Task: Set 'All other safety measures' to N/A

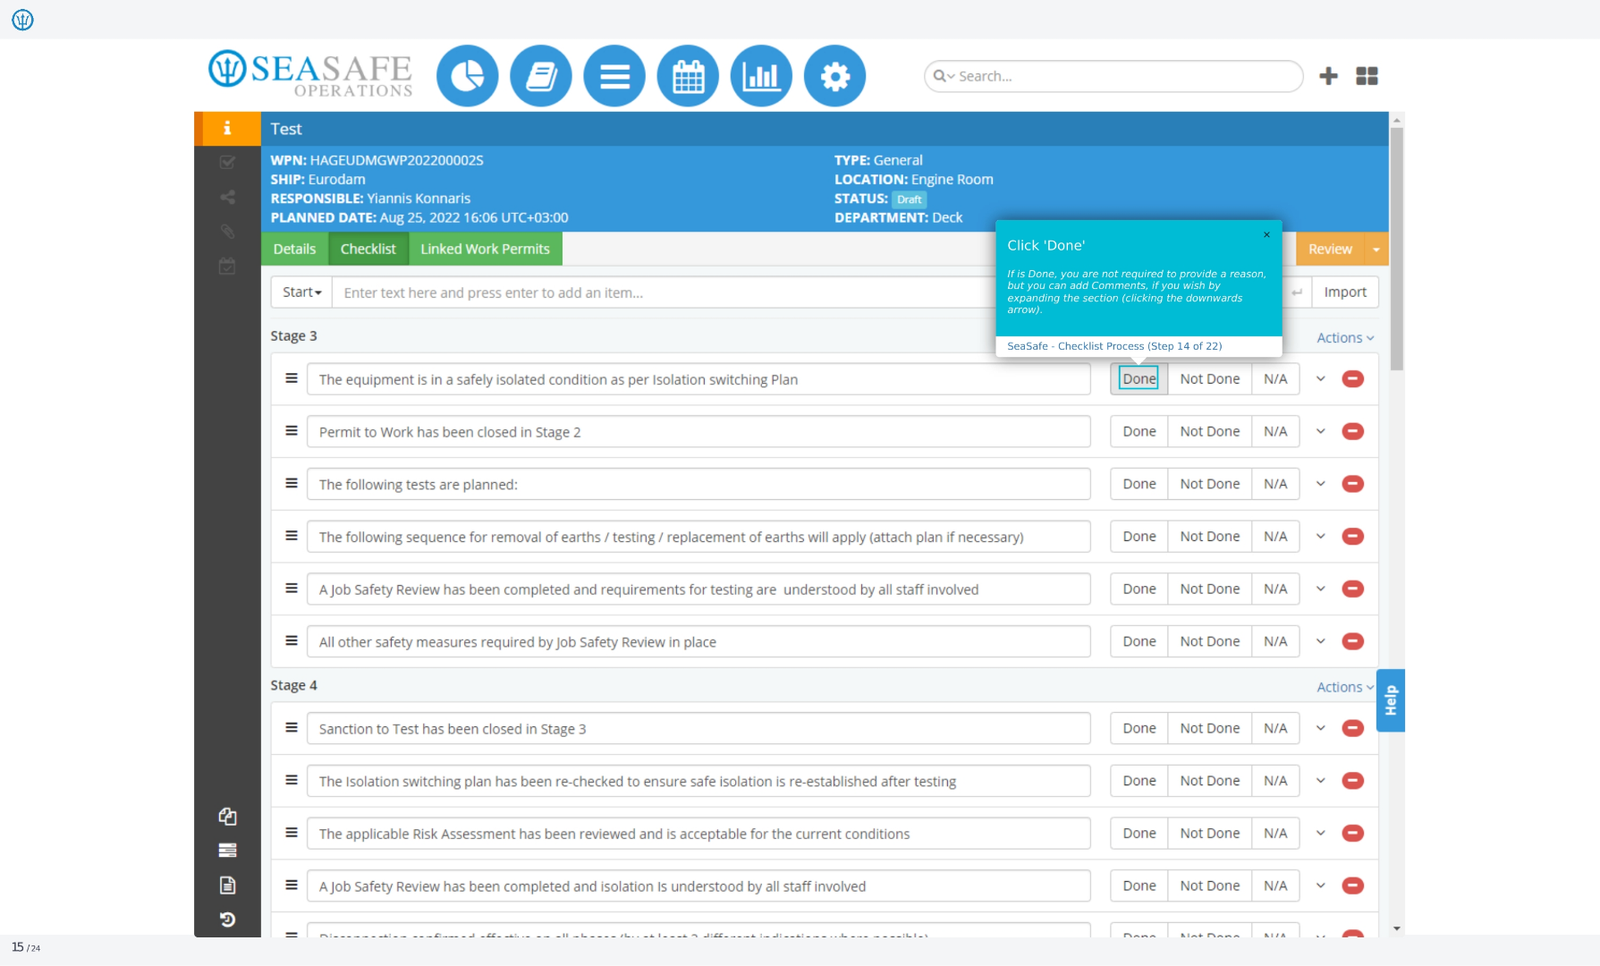Action: (1275, 641)
